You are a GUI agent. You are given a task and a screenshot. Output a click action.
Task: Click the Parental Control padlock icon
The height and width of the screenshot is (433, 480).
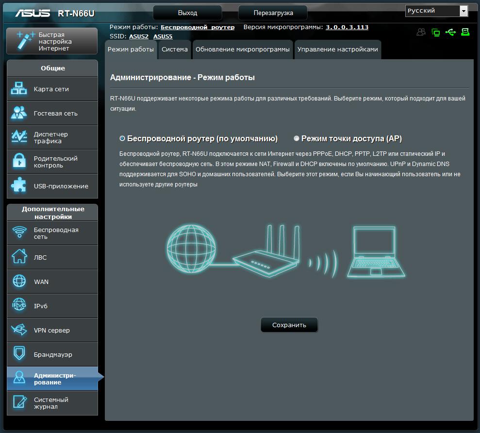19,161
